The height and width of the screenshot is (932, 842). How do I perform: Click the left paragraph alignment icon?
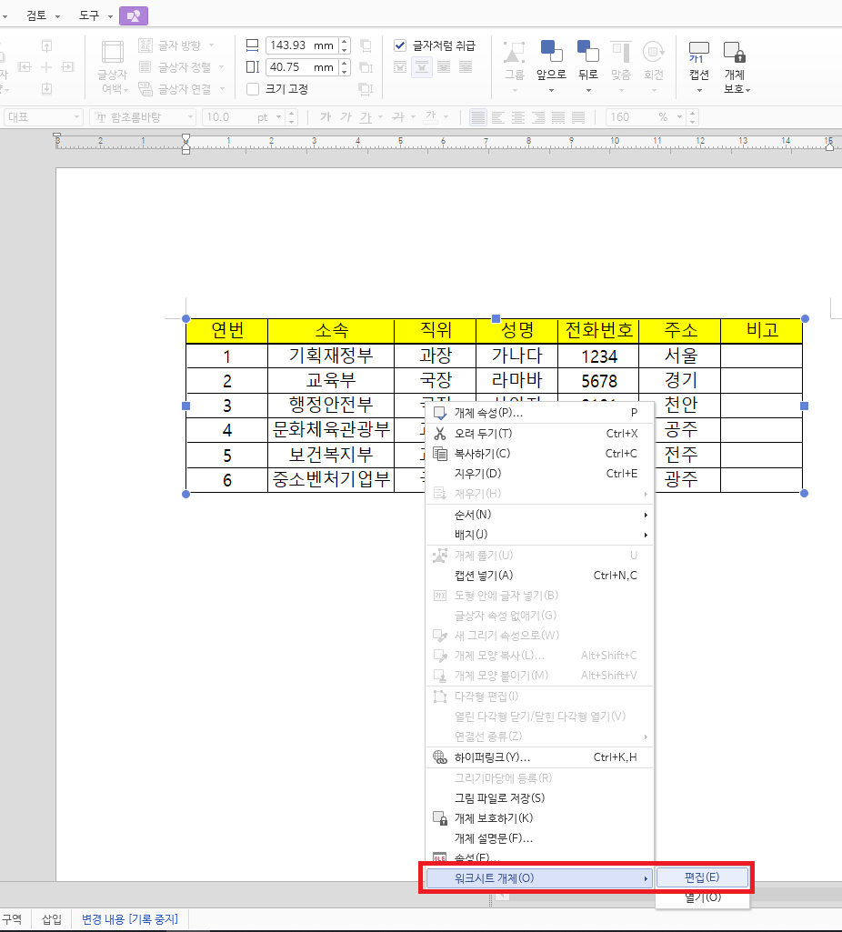click(498, 117)
